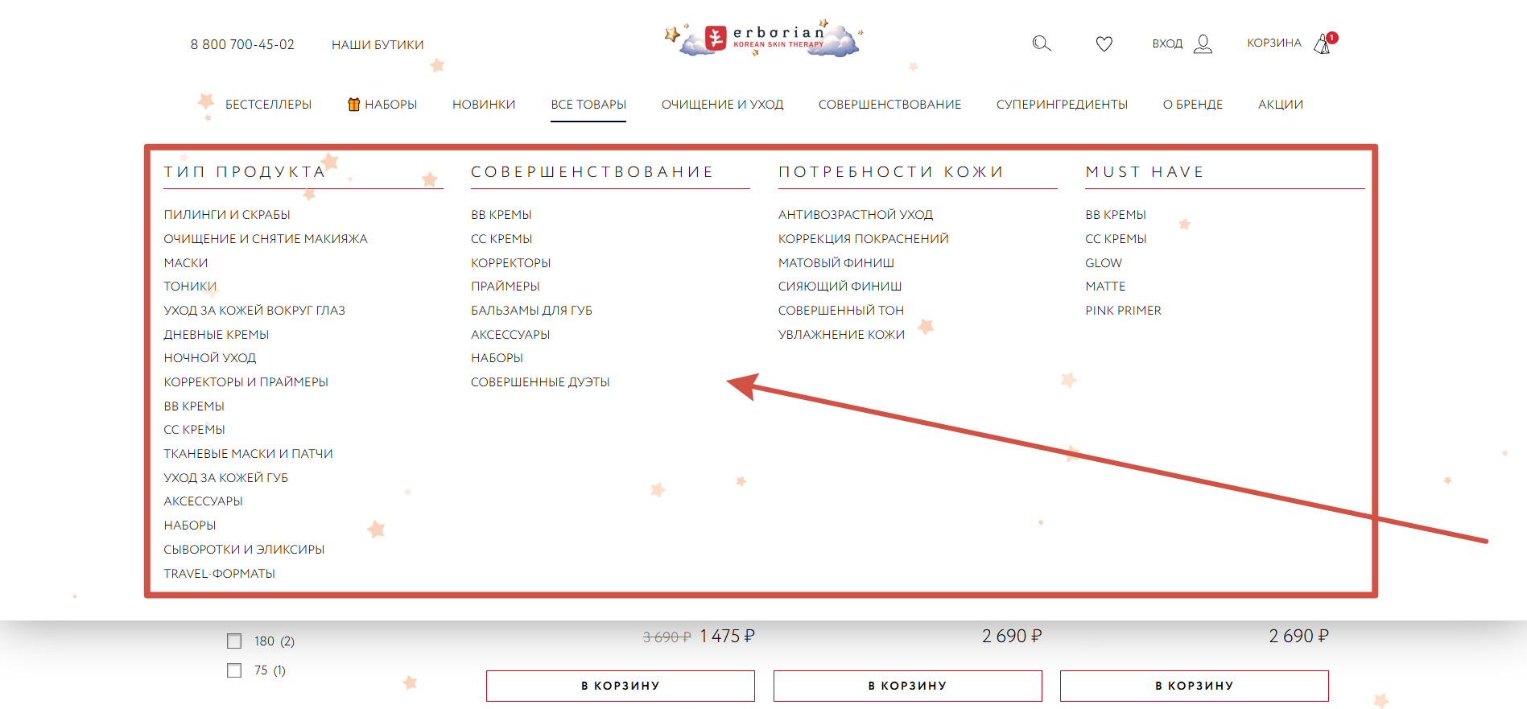Click the gift icon beside НАБОРЫ in the navigation bar
Screen dimensions: 1527x709
click(353, 104)
